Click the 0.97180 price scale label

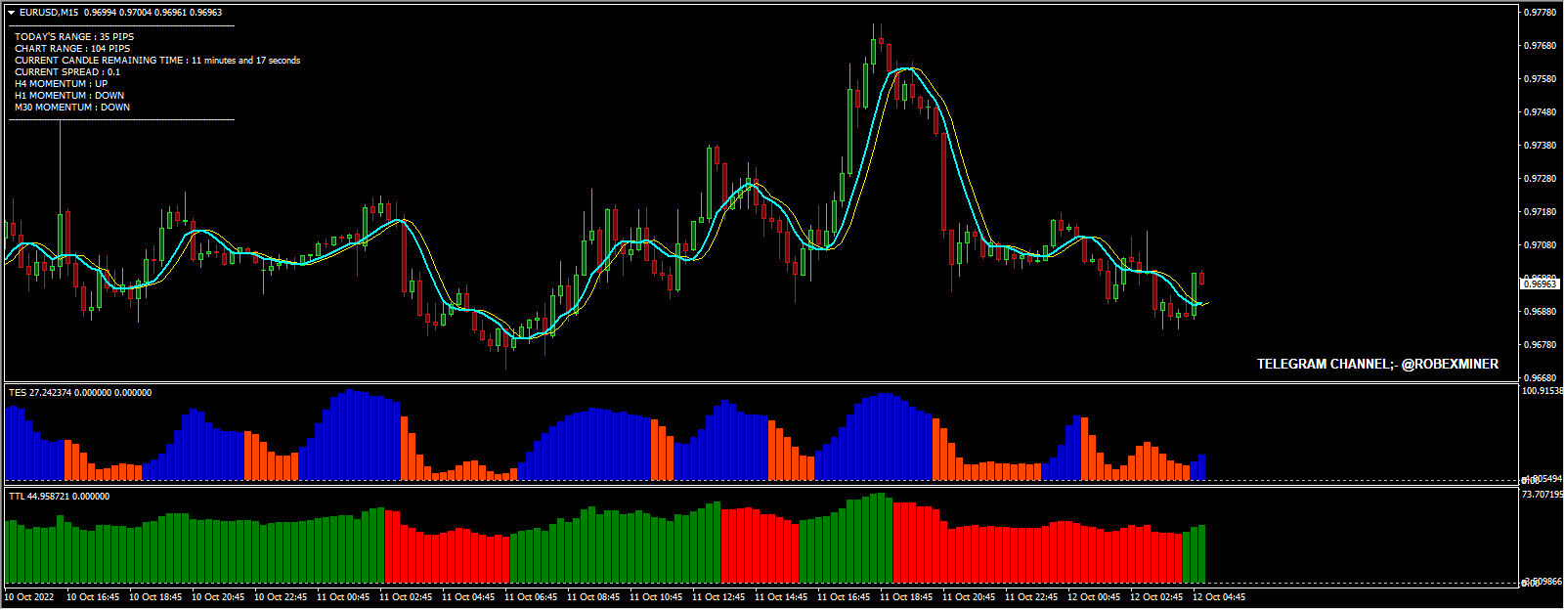1541,212
